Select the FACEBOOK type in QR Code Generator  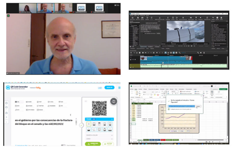click(x=52, y=106)
